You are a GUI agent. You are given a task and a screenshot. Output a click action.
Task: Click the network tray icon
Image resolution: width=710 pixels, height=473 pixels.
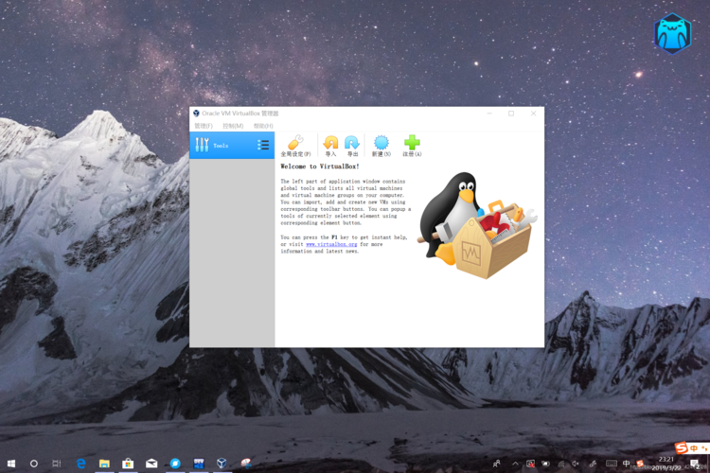[x=561, y=464]
